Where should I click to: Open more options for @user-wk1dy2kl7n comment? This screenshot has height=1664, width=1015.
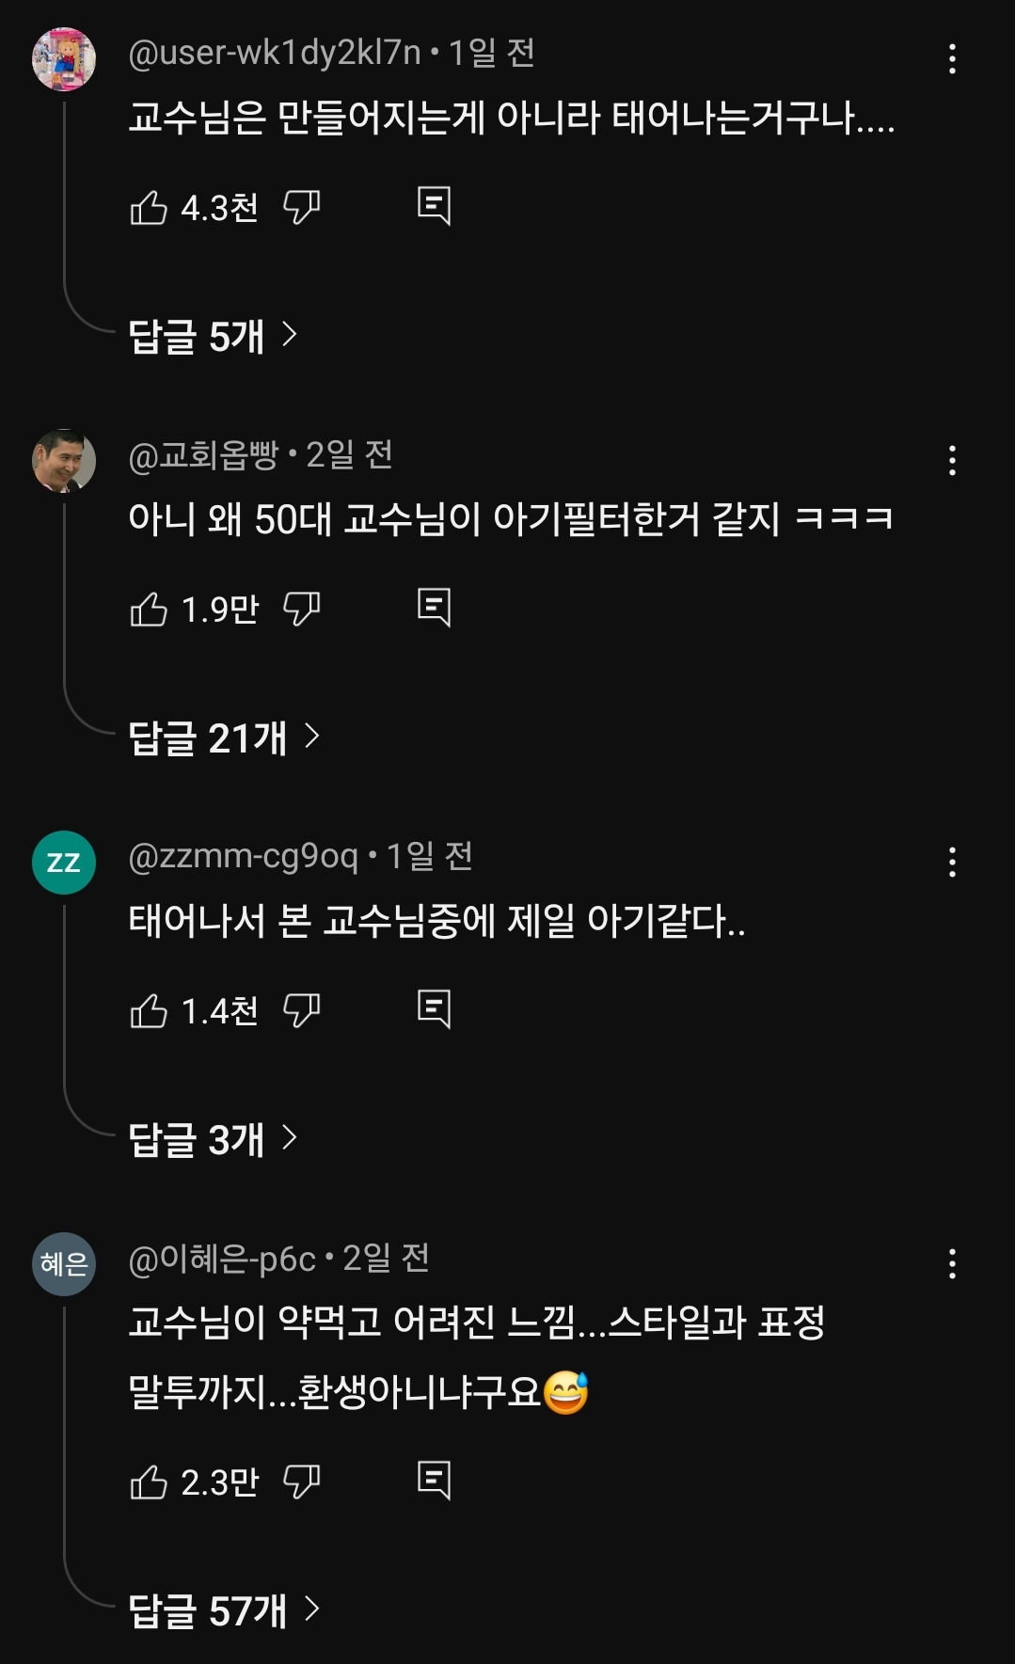pos(952,58)
